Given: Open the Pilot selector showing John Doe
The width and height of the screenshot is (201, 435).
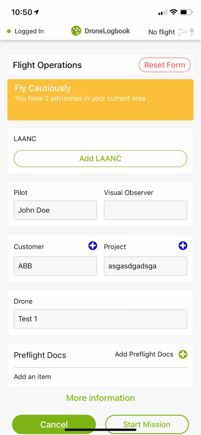Looking at the screenshot, I should [55, 210].
